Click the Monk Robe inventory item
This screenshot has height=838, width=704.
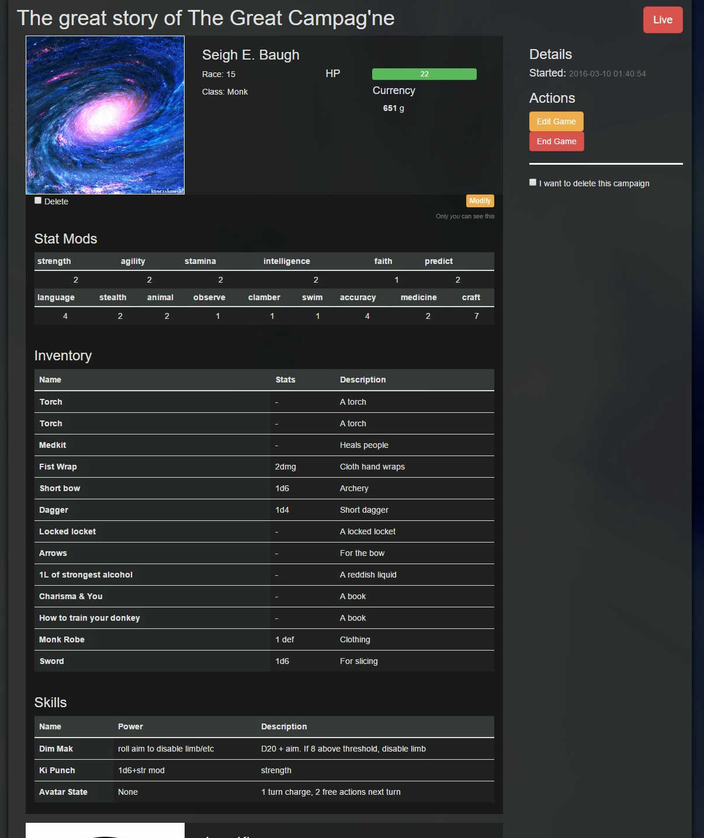[62, 639]
